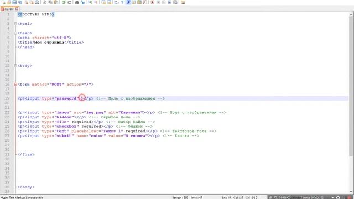Click the User Defined Language icon
The width and height of the screenshot is (354, 199).
click(134, 2)
